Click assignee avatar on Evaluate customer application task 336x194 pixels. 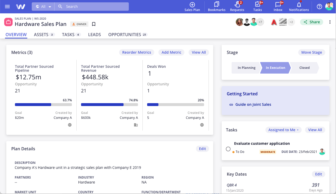[322, 152]
